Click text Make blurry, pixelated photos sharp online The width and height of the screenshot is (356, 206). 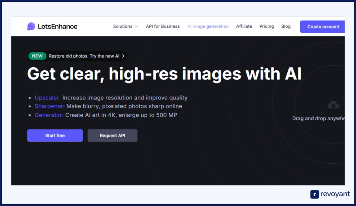124,106
